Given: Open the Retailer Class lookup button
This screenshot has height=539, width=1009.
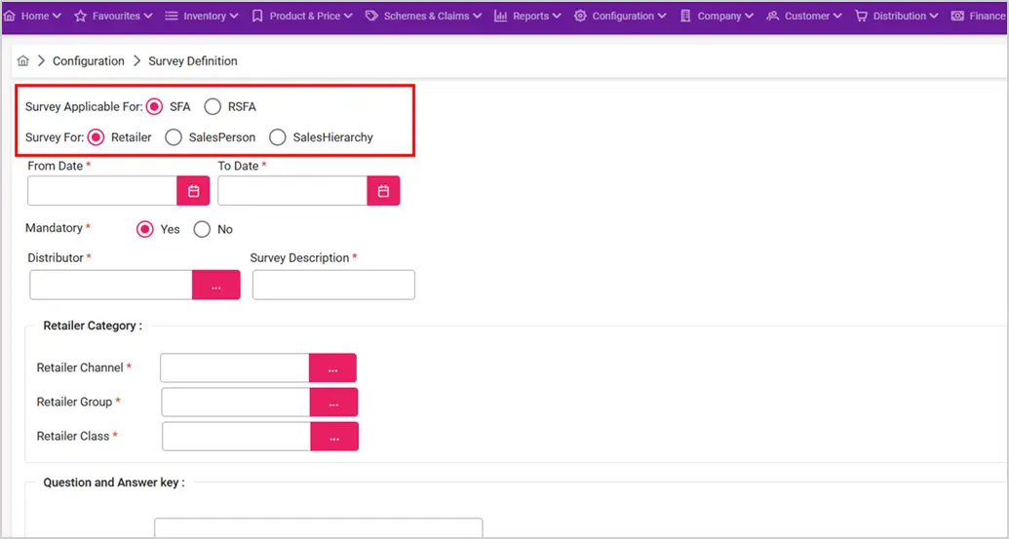Looking at the screenshot, I should click(334, 437).
